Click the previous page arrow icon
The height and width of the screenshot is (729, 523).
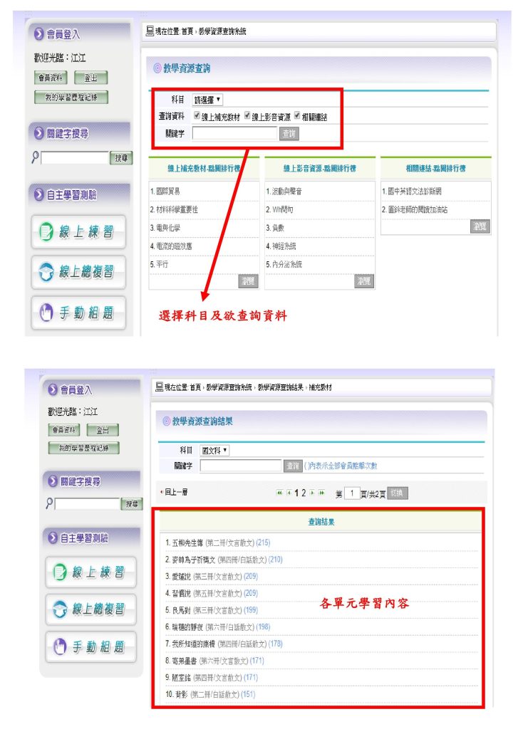coord(288,493)
